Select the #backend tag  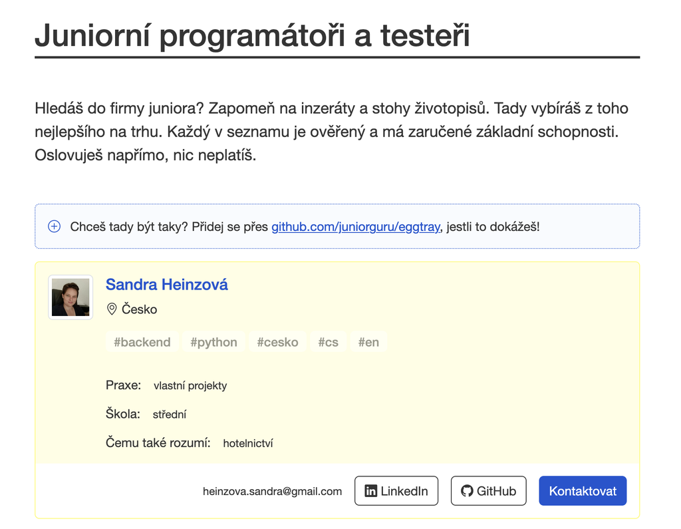[142, 341]
